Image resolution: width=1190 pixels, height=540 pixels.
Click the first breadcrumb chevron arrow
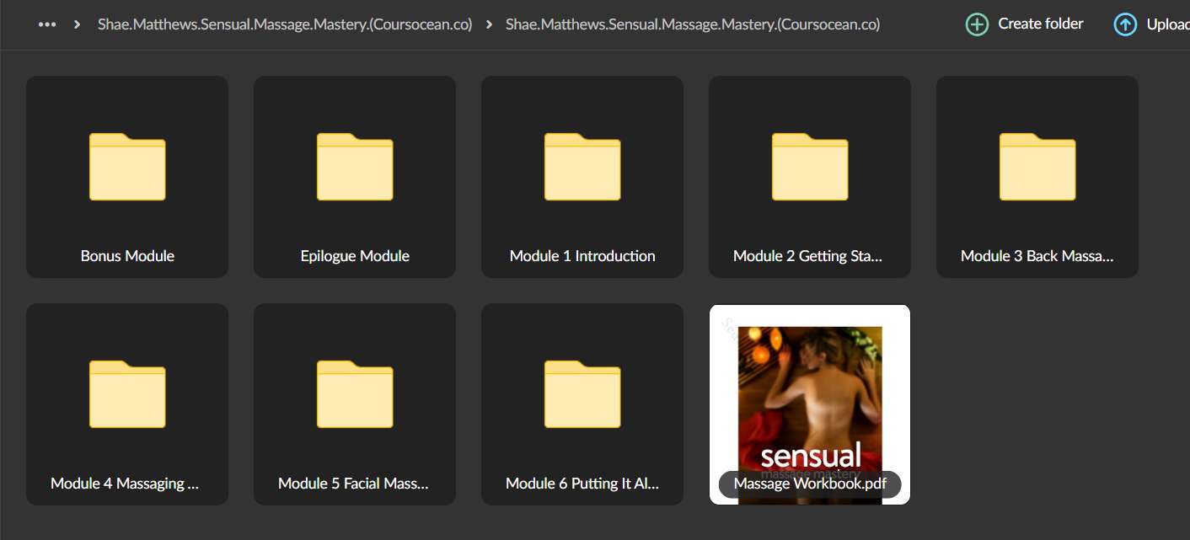pos(78,24)
